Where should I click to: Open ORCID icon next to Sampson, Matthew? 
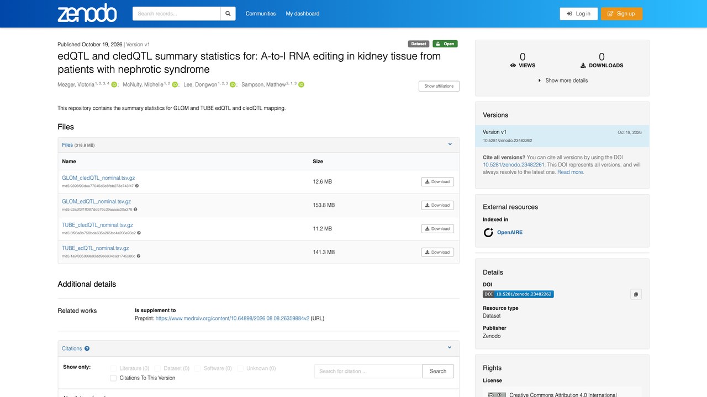[x=302, y=85]
